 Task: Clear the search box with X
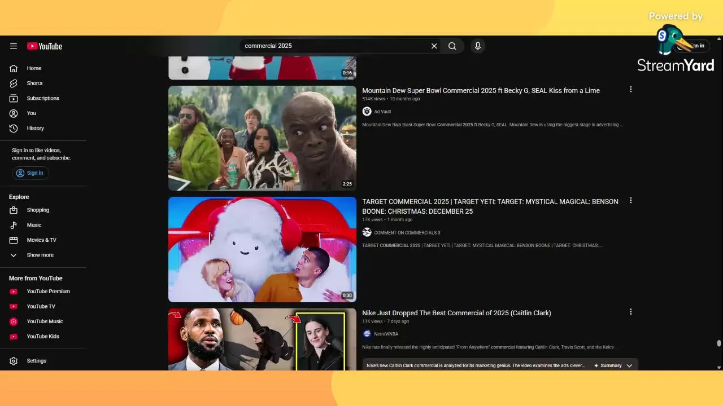pos(434,46)
